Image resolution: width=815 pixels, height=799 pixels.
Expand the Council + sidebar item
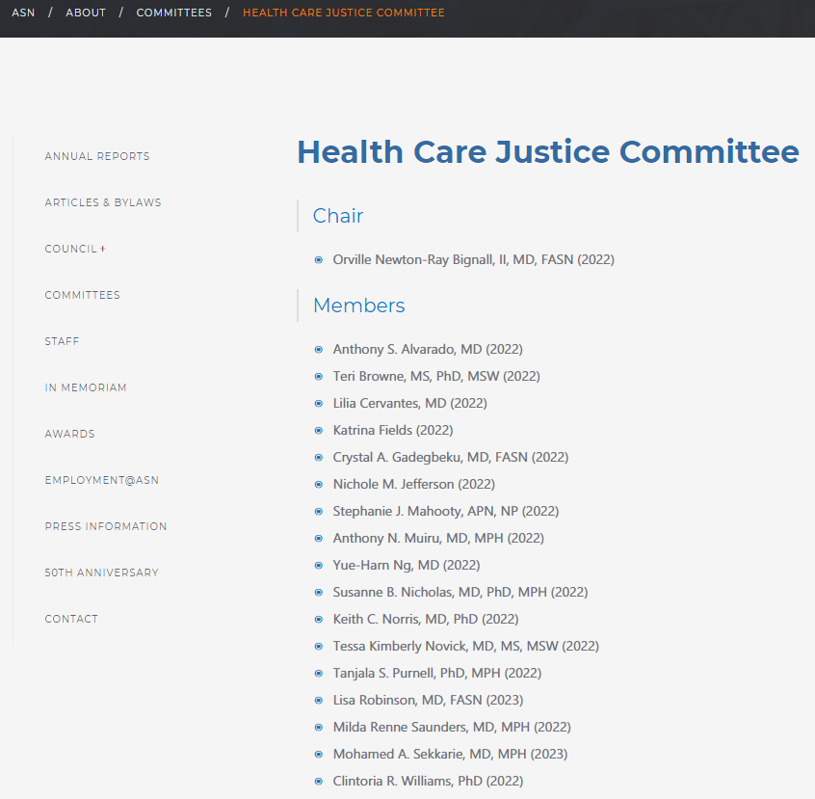(75, 249)
